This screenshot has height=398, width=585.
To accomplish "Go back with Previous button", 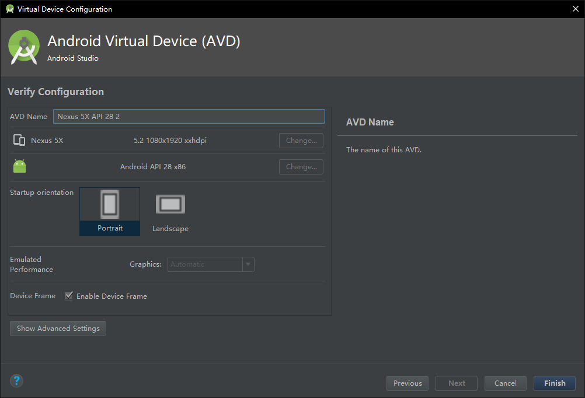I will (408, 383).
